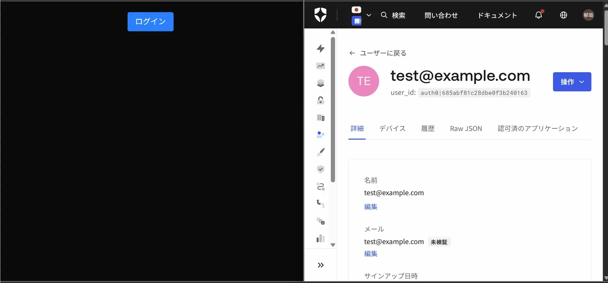The height and width of the screenshot is (283, 608).
Task: Switch to the デバイス tab
Action: [393, 129]
